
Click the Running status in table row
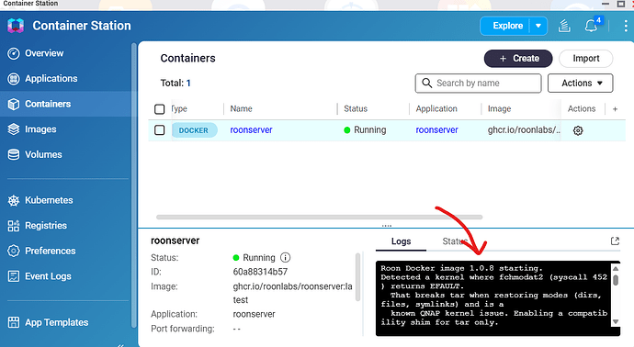(365, 130)
